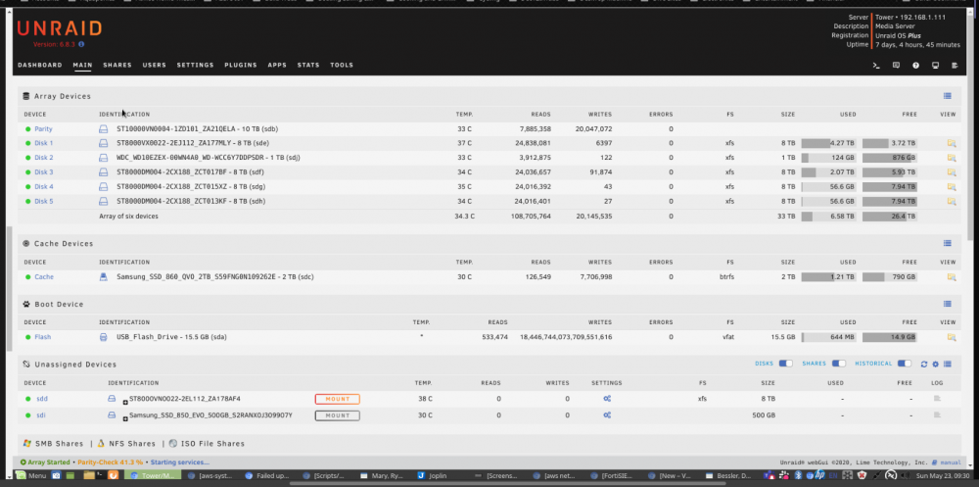Open the sdd unassigned device link
The height and width of the screenshot is (487, 979).
pos(42,399)
